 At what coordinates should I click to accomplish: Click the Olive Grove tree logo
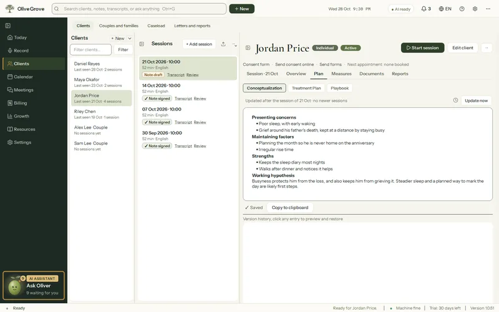(x=9, y=9)
